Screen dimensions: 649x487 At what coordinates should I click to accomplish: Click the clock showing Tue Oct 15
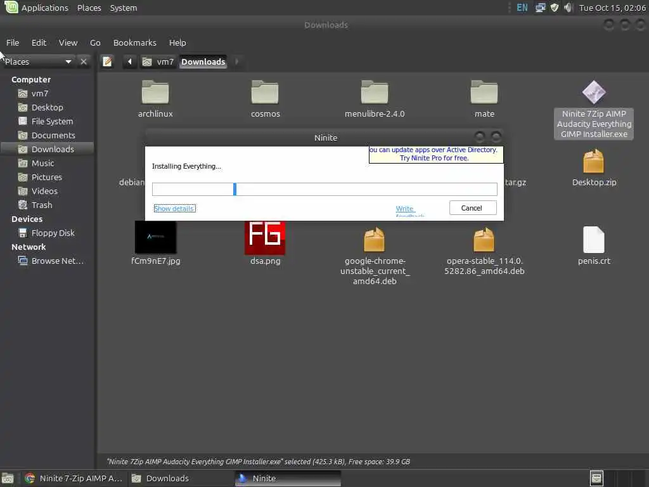pyautogui.click(x=612, y=8)
